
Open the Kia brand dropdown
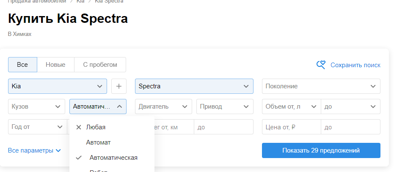[x=58, y=86]
